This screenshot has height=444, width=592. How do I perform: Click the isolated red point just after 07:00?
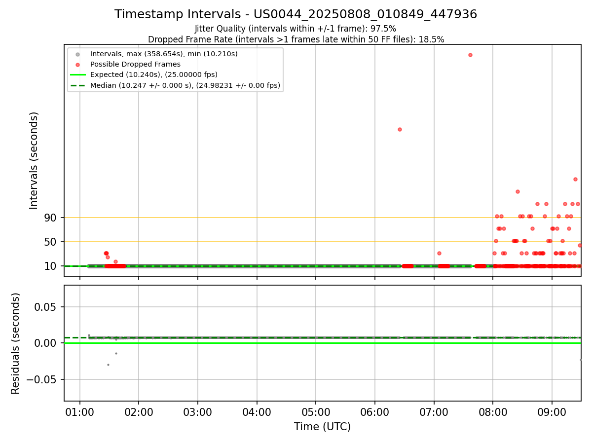(439, 253)
